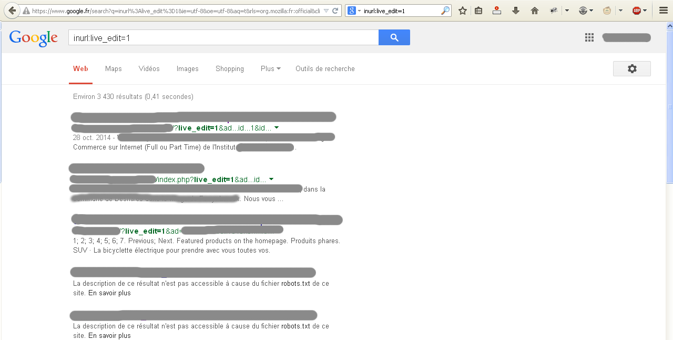Expand the dropdown beside the monkey icon
Screen dimensions: 673x340
[620, 11]
